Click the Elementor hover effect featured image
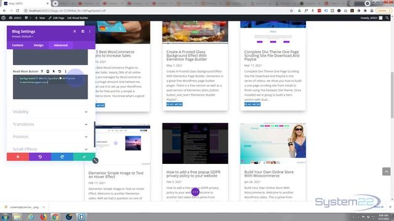The height and width of the screenshot is (221, 394). click(x=123, y=144)
